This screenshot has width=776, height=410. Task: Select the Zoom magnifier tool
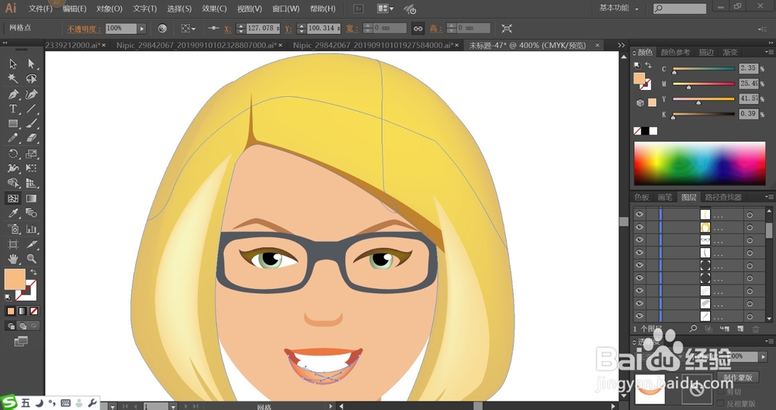(x=31, y=259)
